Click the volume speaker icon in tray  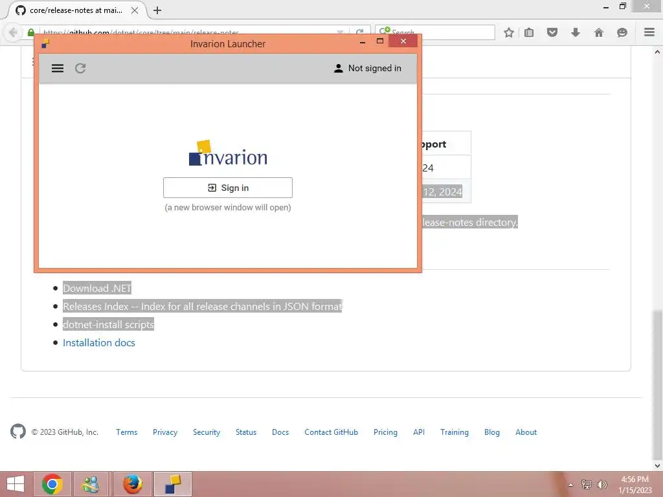point(602,485)
